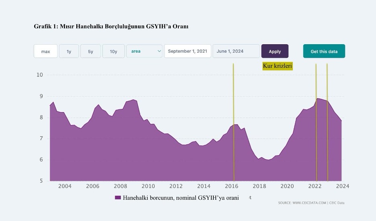
Task: Click the 10 value on y-axis
Action: pos(40,75)
